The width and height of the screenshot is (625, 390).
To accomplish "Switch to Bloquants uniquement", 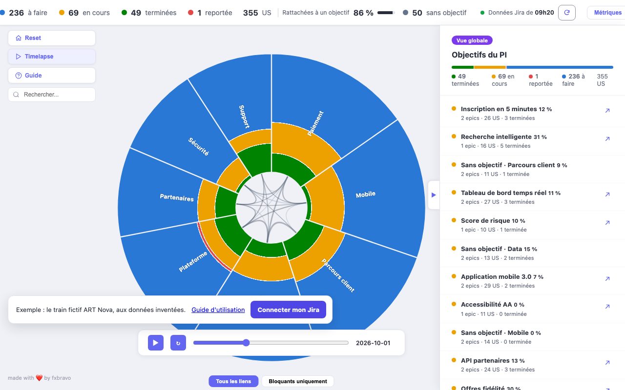I will click(298, 381).
